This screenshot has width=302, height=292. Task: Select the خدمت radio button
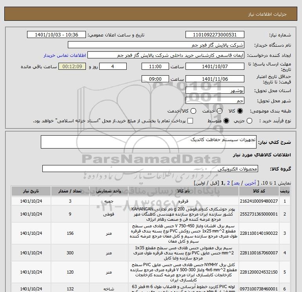(220, 111)
